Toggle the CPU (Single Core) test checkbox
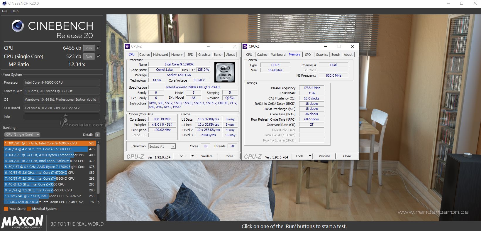The height and width of the screenshot is (231, 481). pos(99,56)
